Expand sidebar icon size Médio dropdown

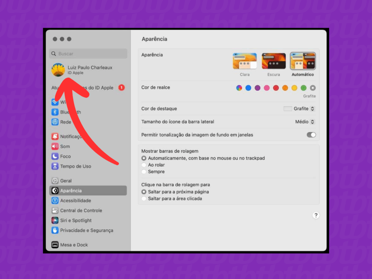305,122
